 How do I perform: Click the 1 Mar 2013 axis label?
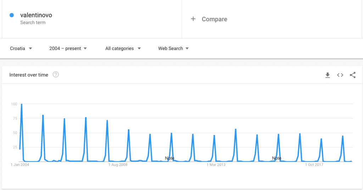point(216,164)
